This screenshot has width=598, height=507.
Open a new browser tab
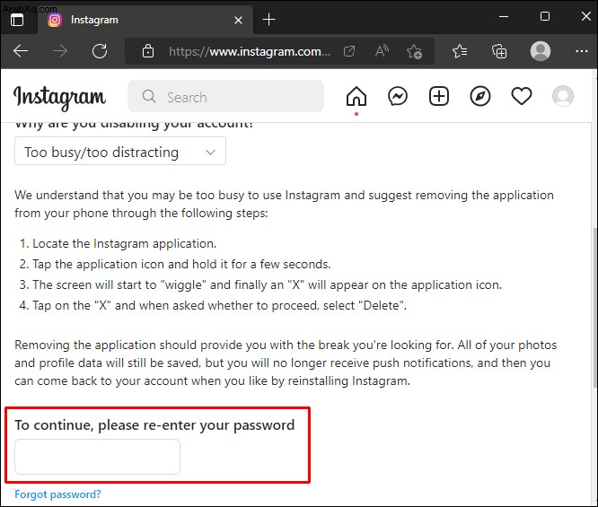268,20
